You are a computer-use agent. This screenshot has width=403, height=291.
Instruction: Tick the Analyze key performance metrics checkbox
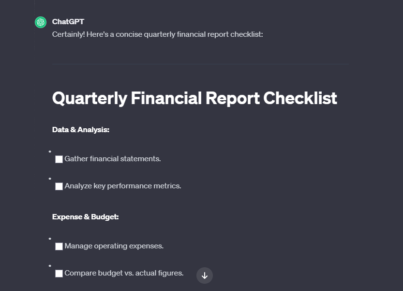(59, 186)
